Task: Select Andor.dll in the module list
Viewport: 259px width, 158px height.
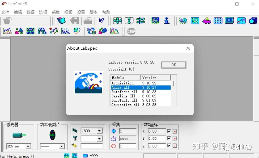Action: [125, 87]
